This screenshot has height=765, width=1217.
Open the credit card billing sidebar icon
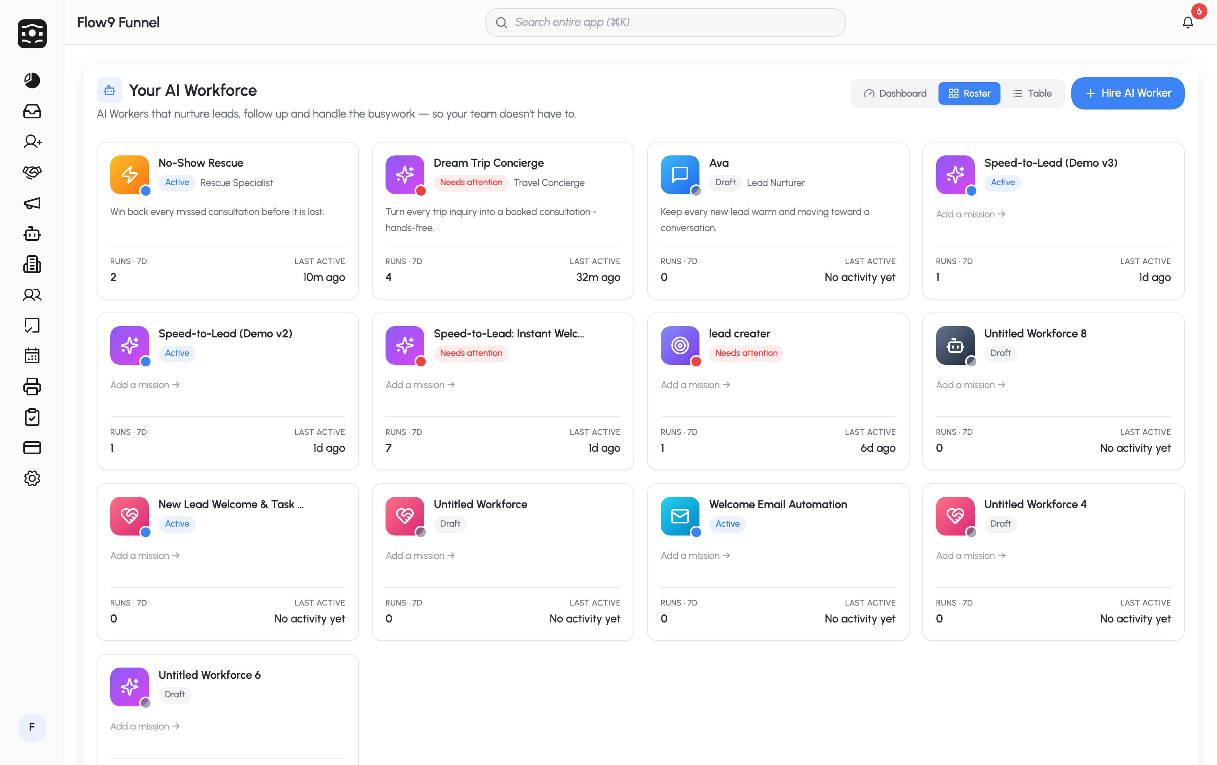[x=32, y=448]
